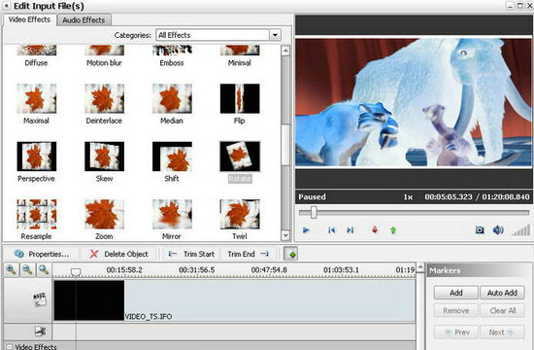Click the scissors track icon
534x350 pixels.
pyautogui.click(x=40, y=332)
